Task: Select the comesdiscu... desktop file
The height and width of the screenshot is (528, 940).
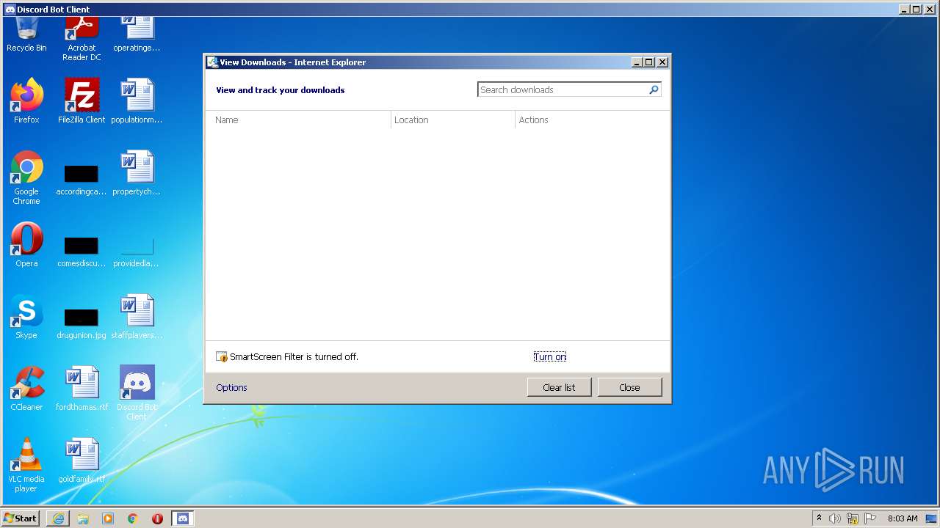Action: [x=82, y=251]
